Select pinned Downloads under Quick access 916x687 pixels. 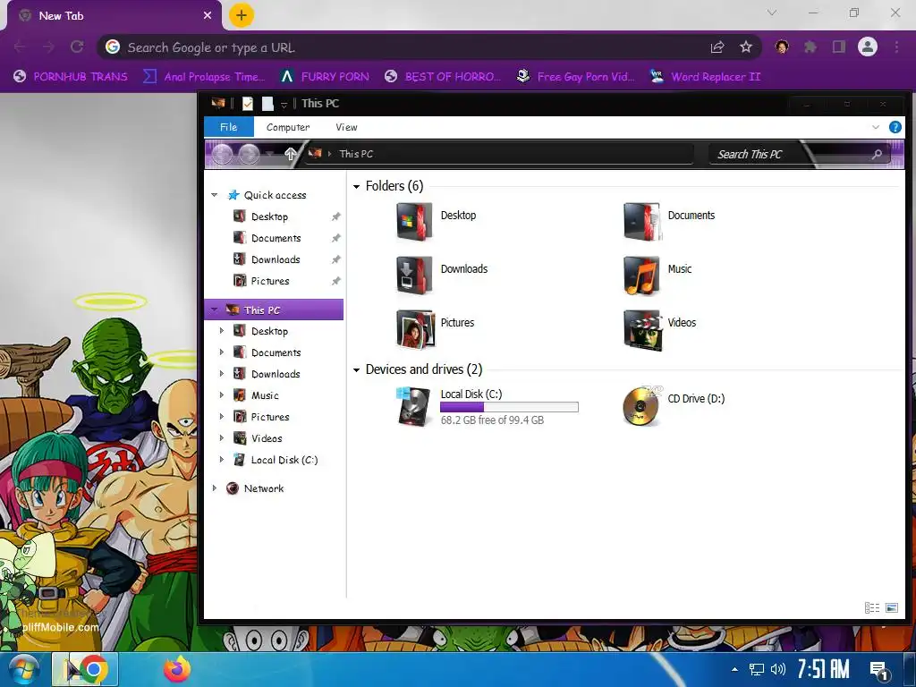276,259
